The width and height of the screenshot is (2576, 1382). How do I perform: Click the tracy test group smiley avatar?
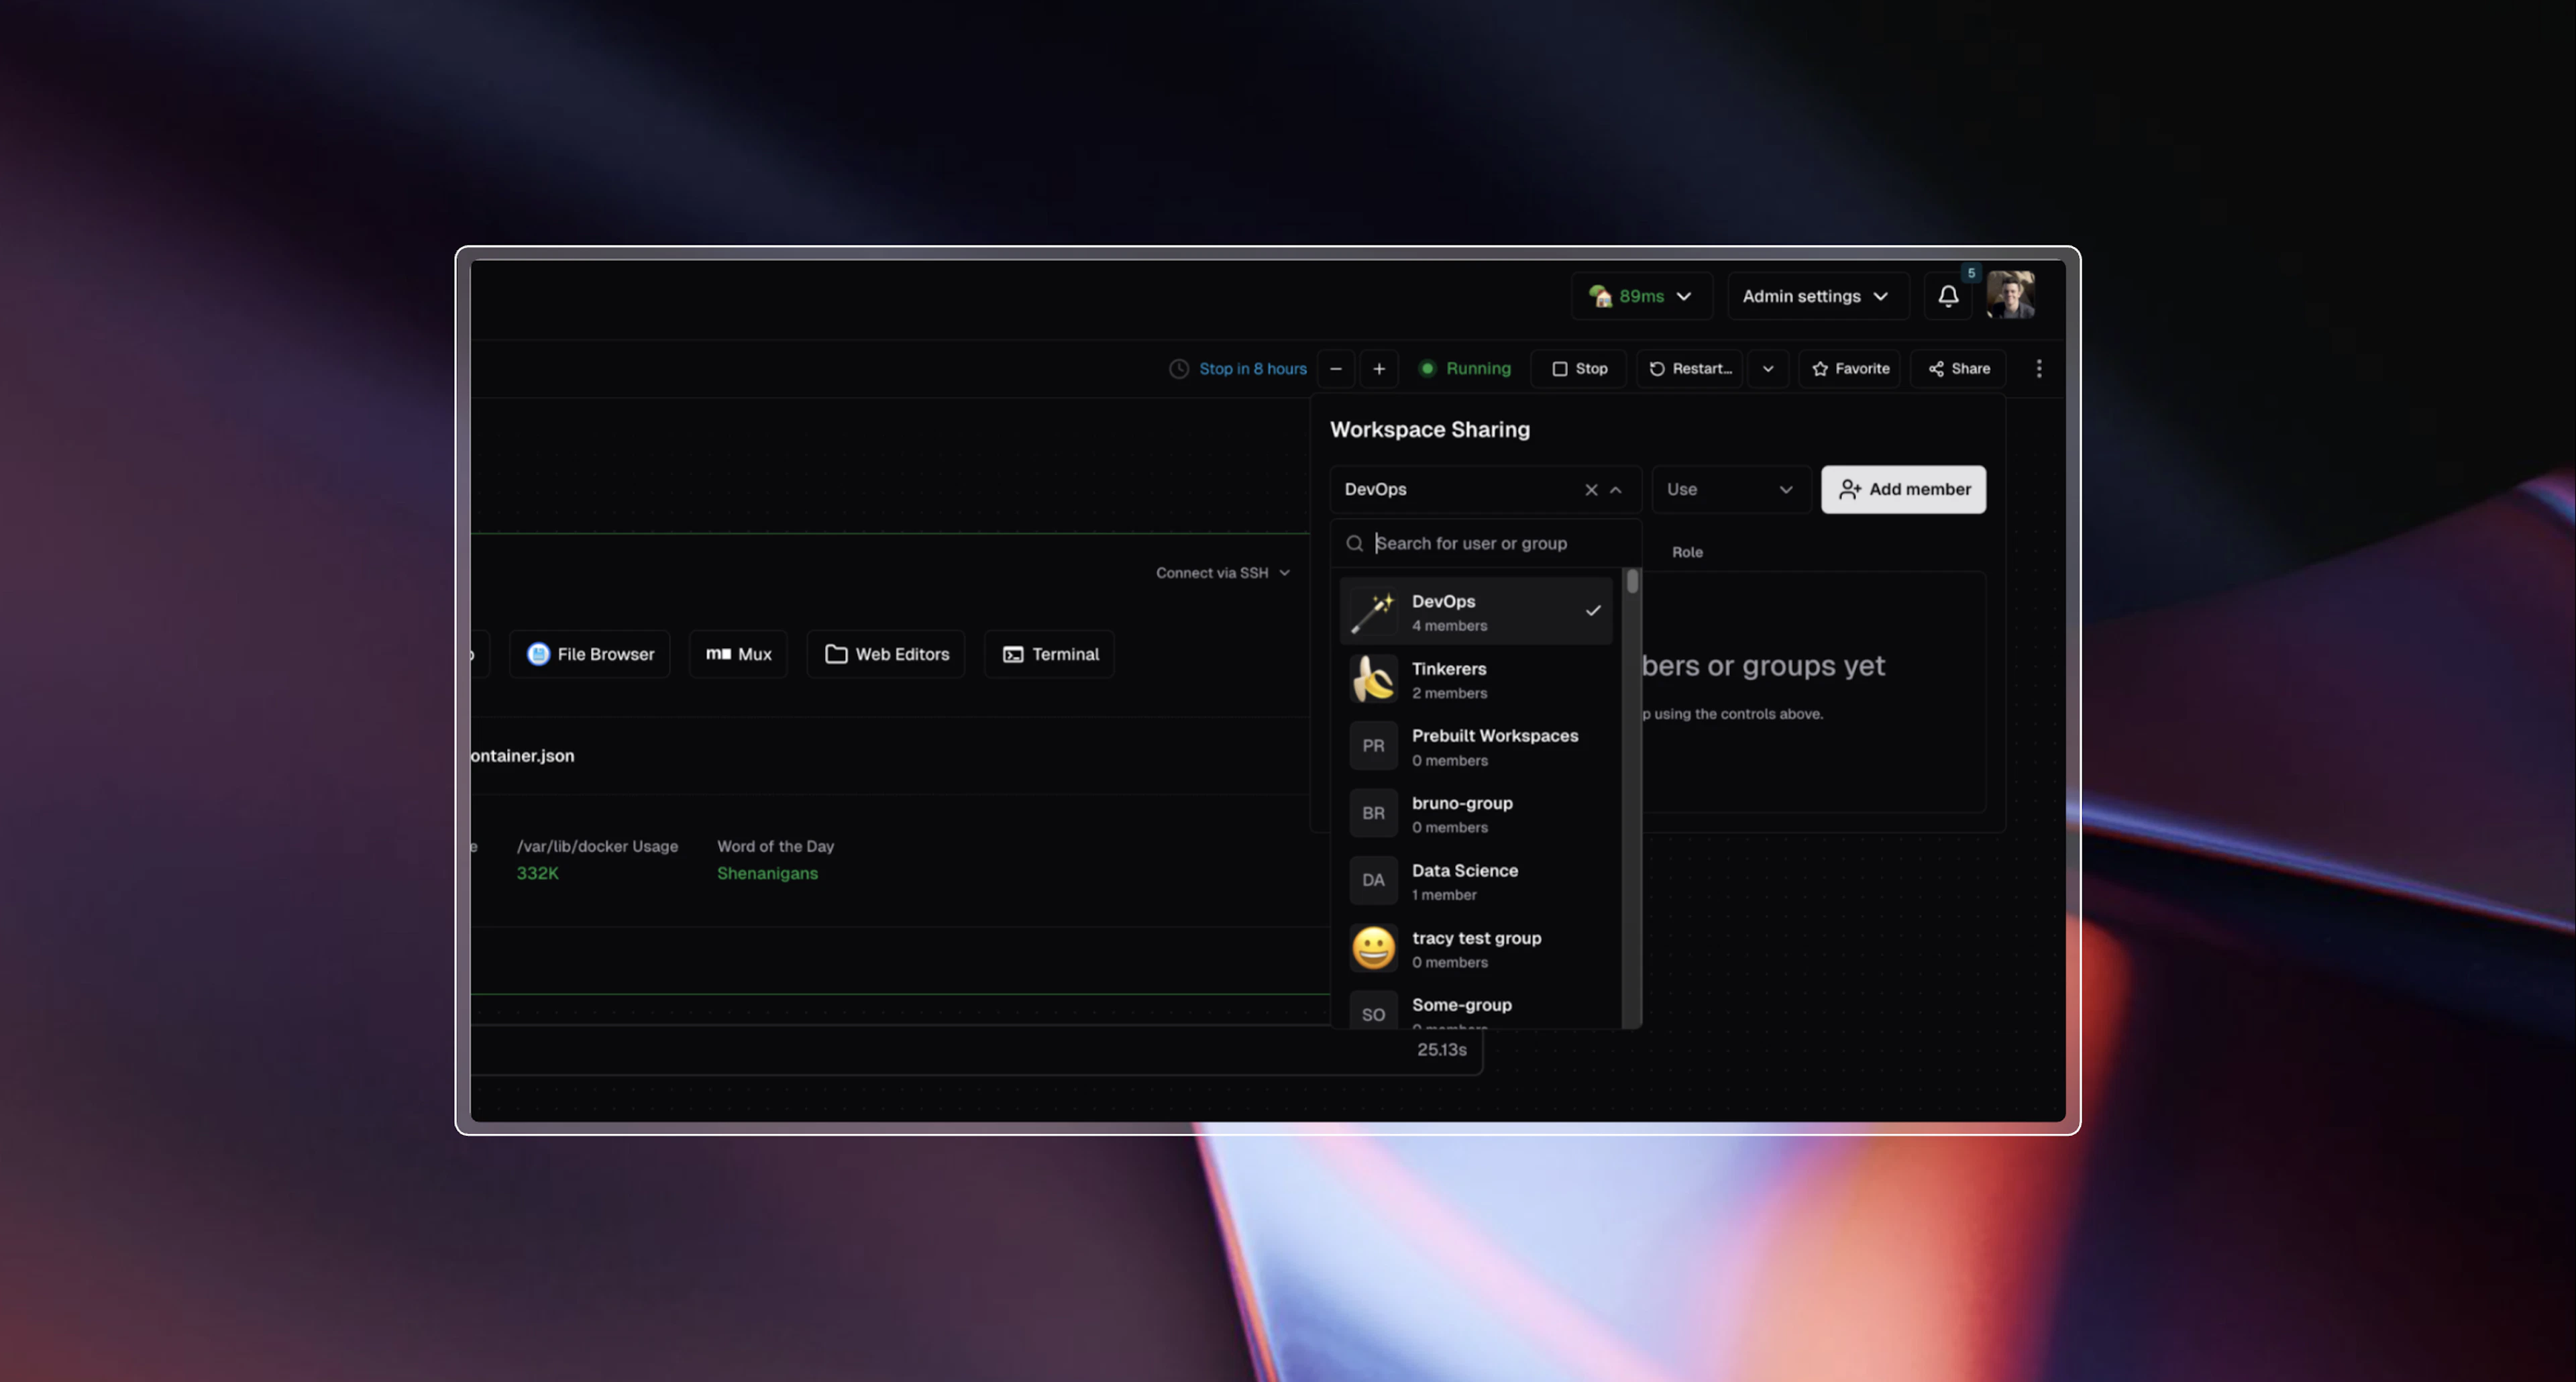click(1373, 948)
